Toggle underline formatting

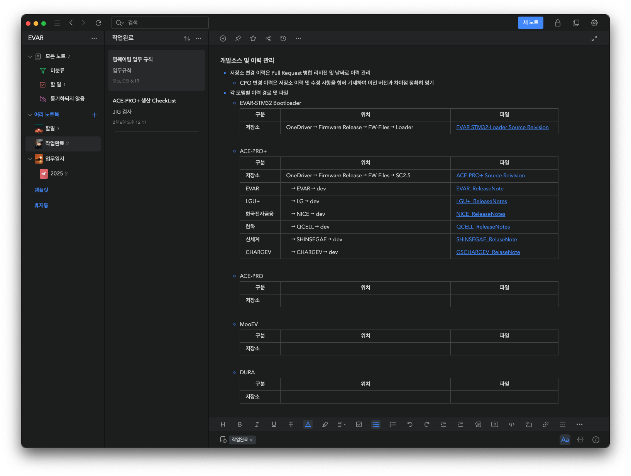pos(274,424)
